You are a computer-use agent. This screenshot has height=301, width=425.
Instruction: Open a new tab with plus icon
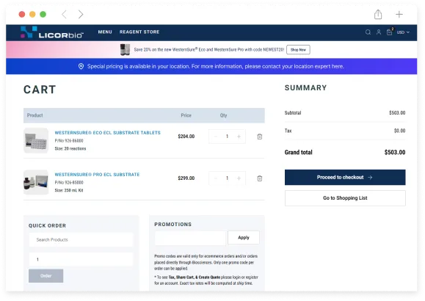399,14
